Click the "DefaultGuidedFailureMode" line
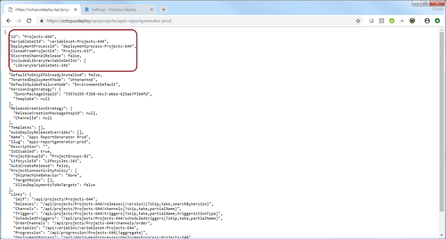Viewport: 446px width, 239px height. 65,85
